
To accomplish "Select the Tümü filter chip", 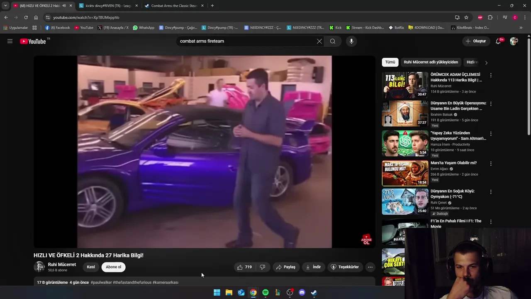I will click(390, 62).
